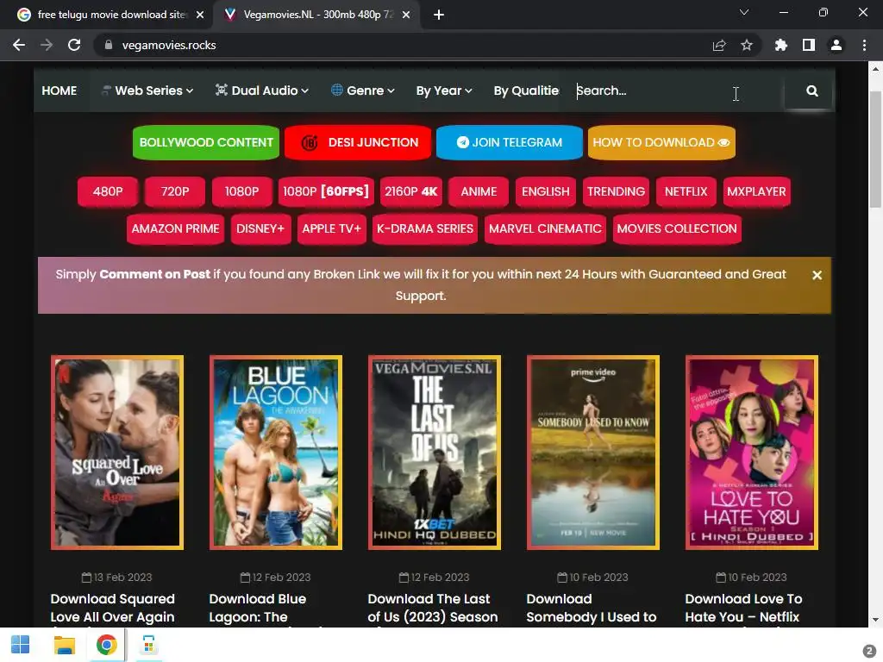Select the 1080P [60FPS] tag
Screen dimensions: 883x662
(325, 191)
